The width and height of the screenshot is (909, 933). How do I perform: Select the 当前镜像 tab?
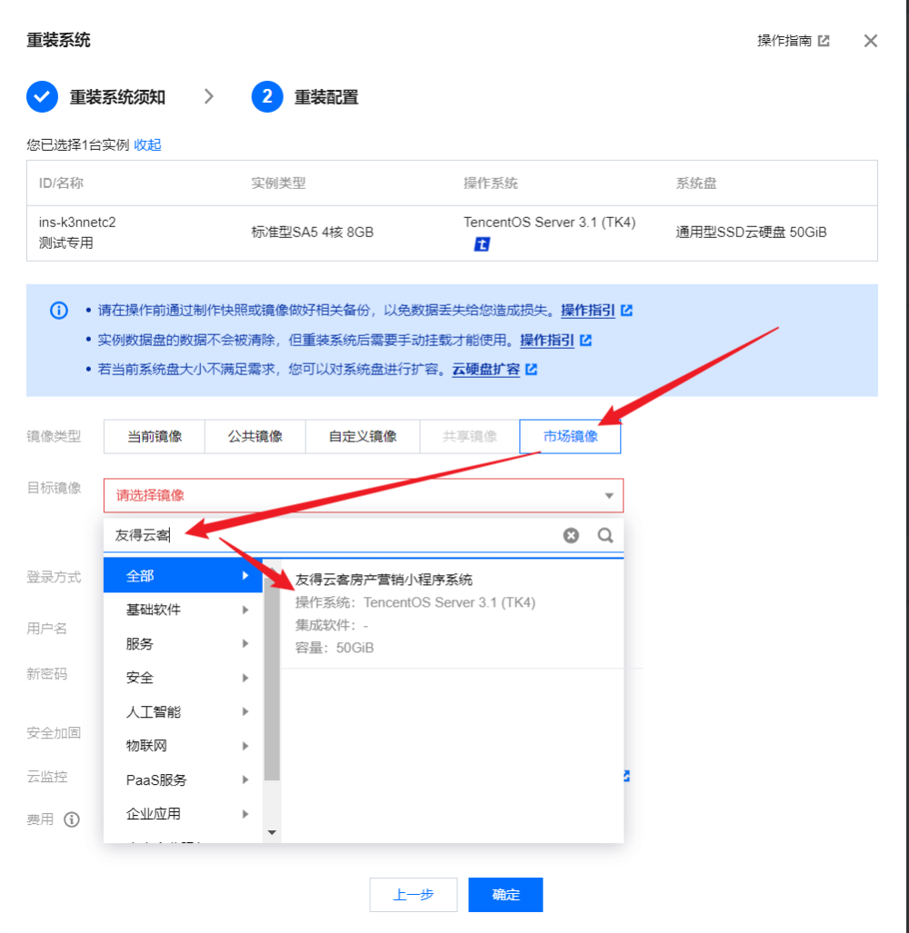[x=155, y=436]
